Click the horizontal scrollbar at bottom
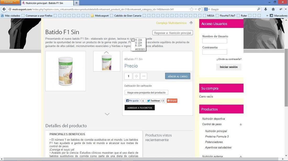The width and height of the screenshot is (288, 161). (x=141, y=159)
